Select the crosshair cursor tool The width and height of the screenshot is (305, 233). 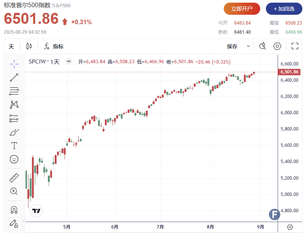[x=14, y=64]
